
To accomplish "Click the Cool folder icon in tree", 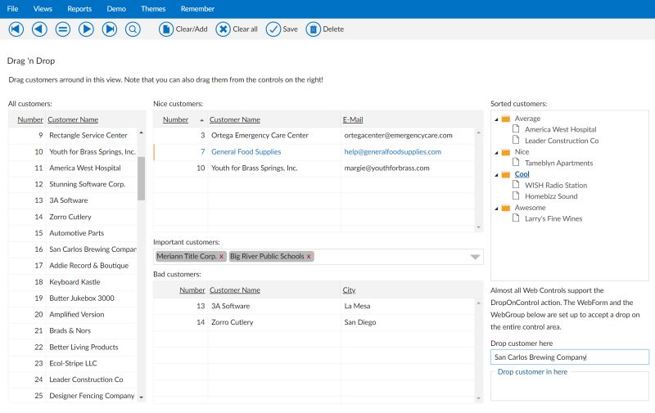I will pyautogui.click(x=506, y=174).
